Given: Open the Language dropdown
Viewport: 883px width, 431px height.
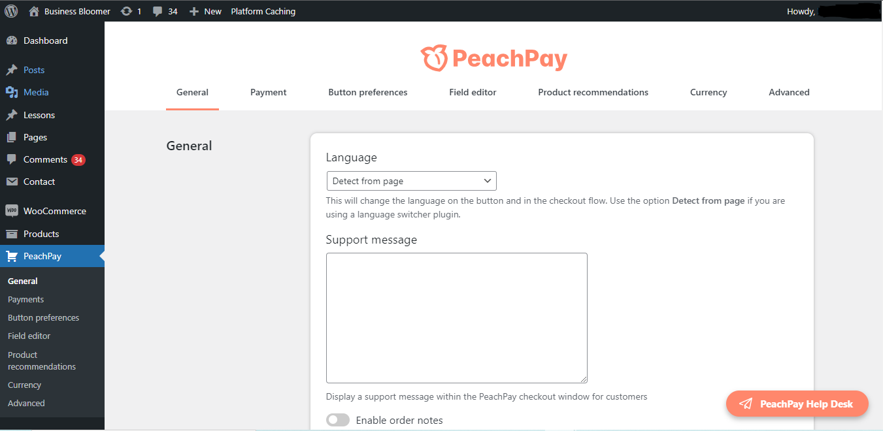Looking at the screenshot, I should 411,181.
